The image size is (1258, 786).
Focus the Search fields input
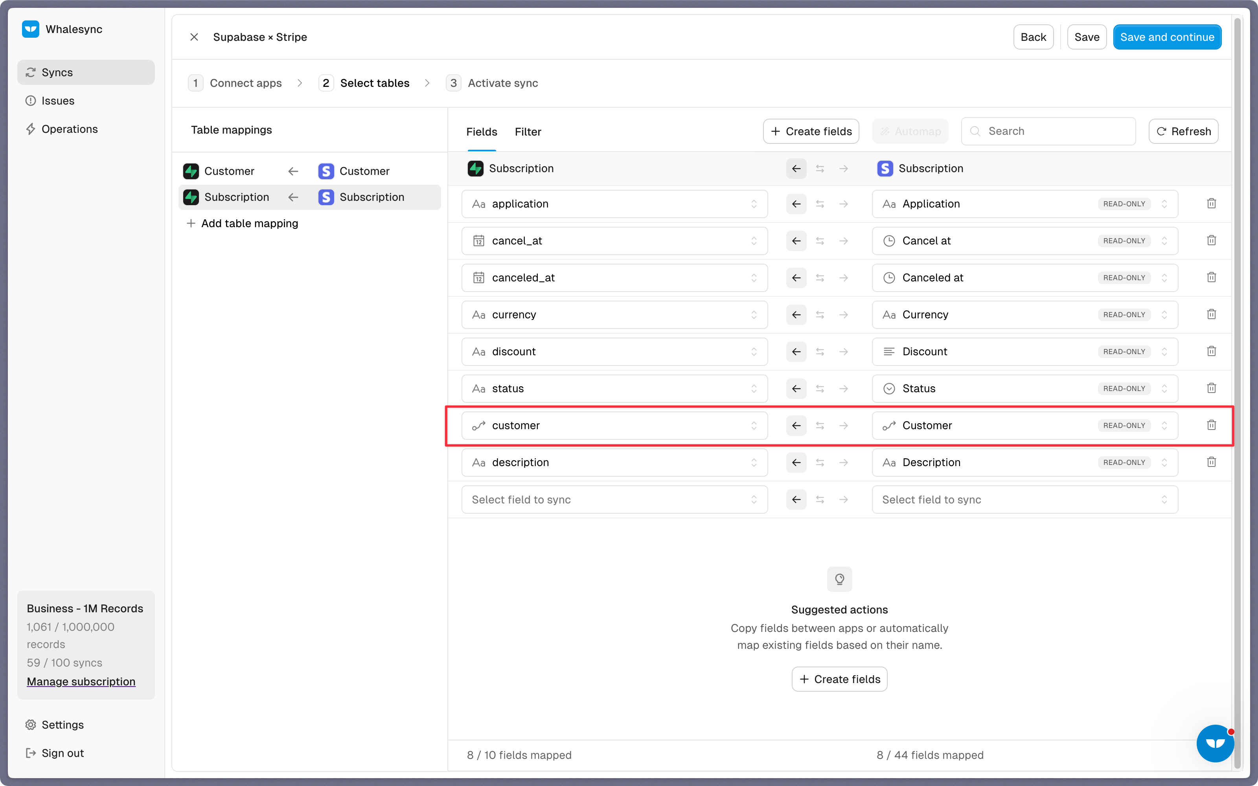click(x=1048, y=131)
